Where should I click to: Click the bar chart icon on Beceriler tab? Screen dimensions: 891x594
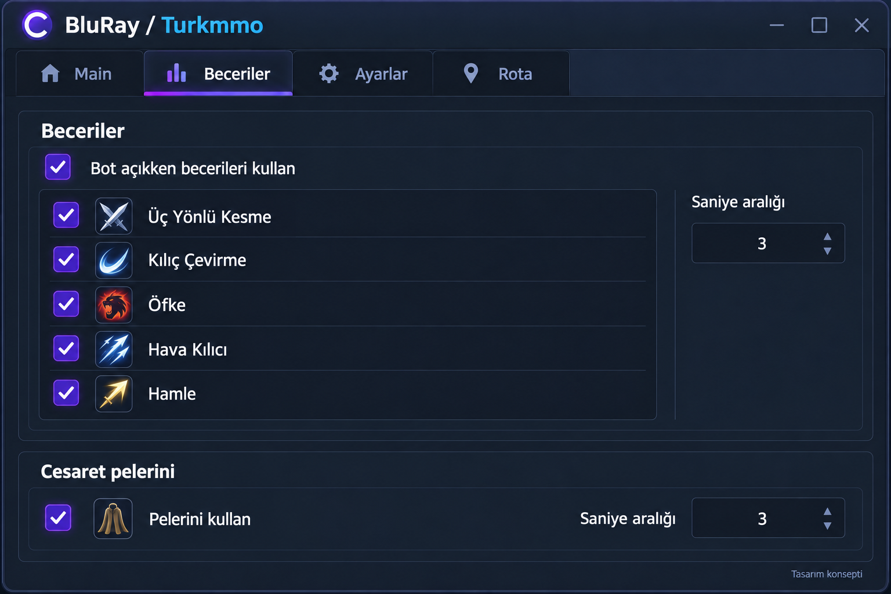(176, 73)
